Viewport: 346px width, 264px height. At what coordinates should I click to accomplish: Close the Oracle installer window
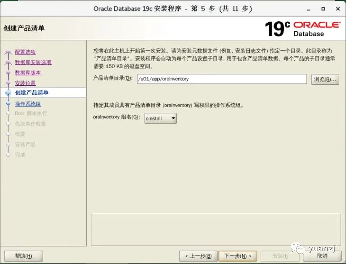click(338, 9)
